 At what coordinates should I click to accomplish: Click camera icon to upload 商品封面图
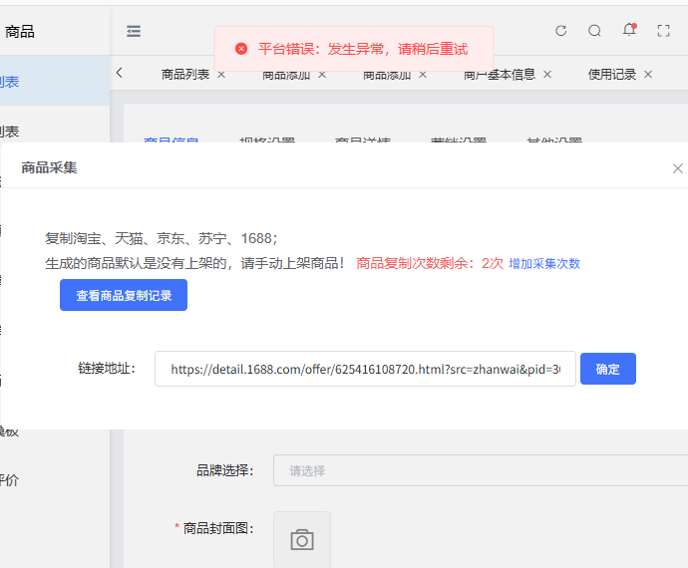click(301, 539)
